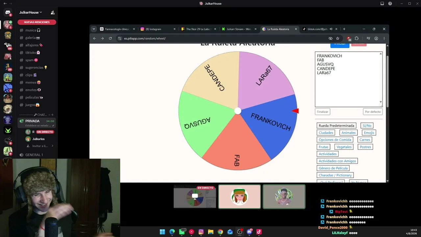Viewport: 421px width, 237px height.
Task: Choose the Ciudades preset
Action: [x=326, y=133]
